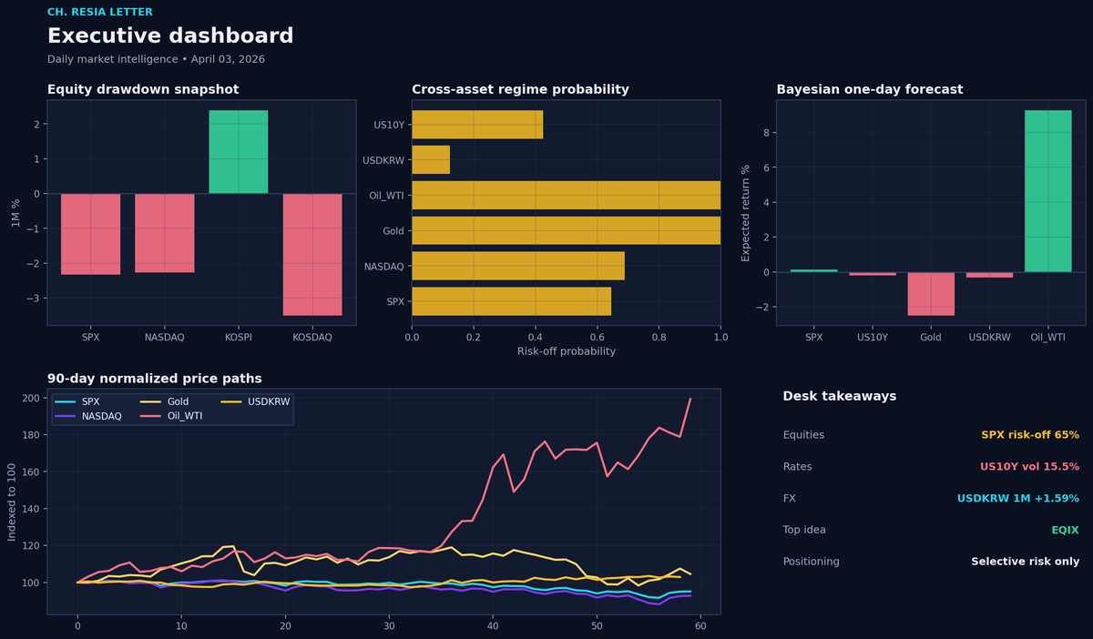The image size is (1093, 639).
Task: Click the Oil_WTI bar in regime probability
Action: 566,196
